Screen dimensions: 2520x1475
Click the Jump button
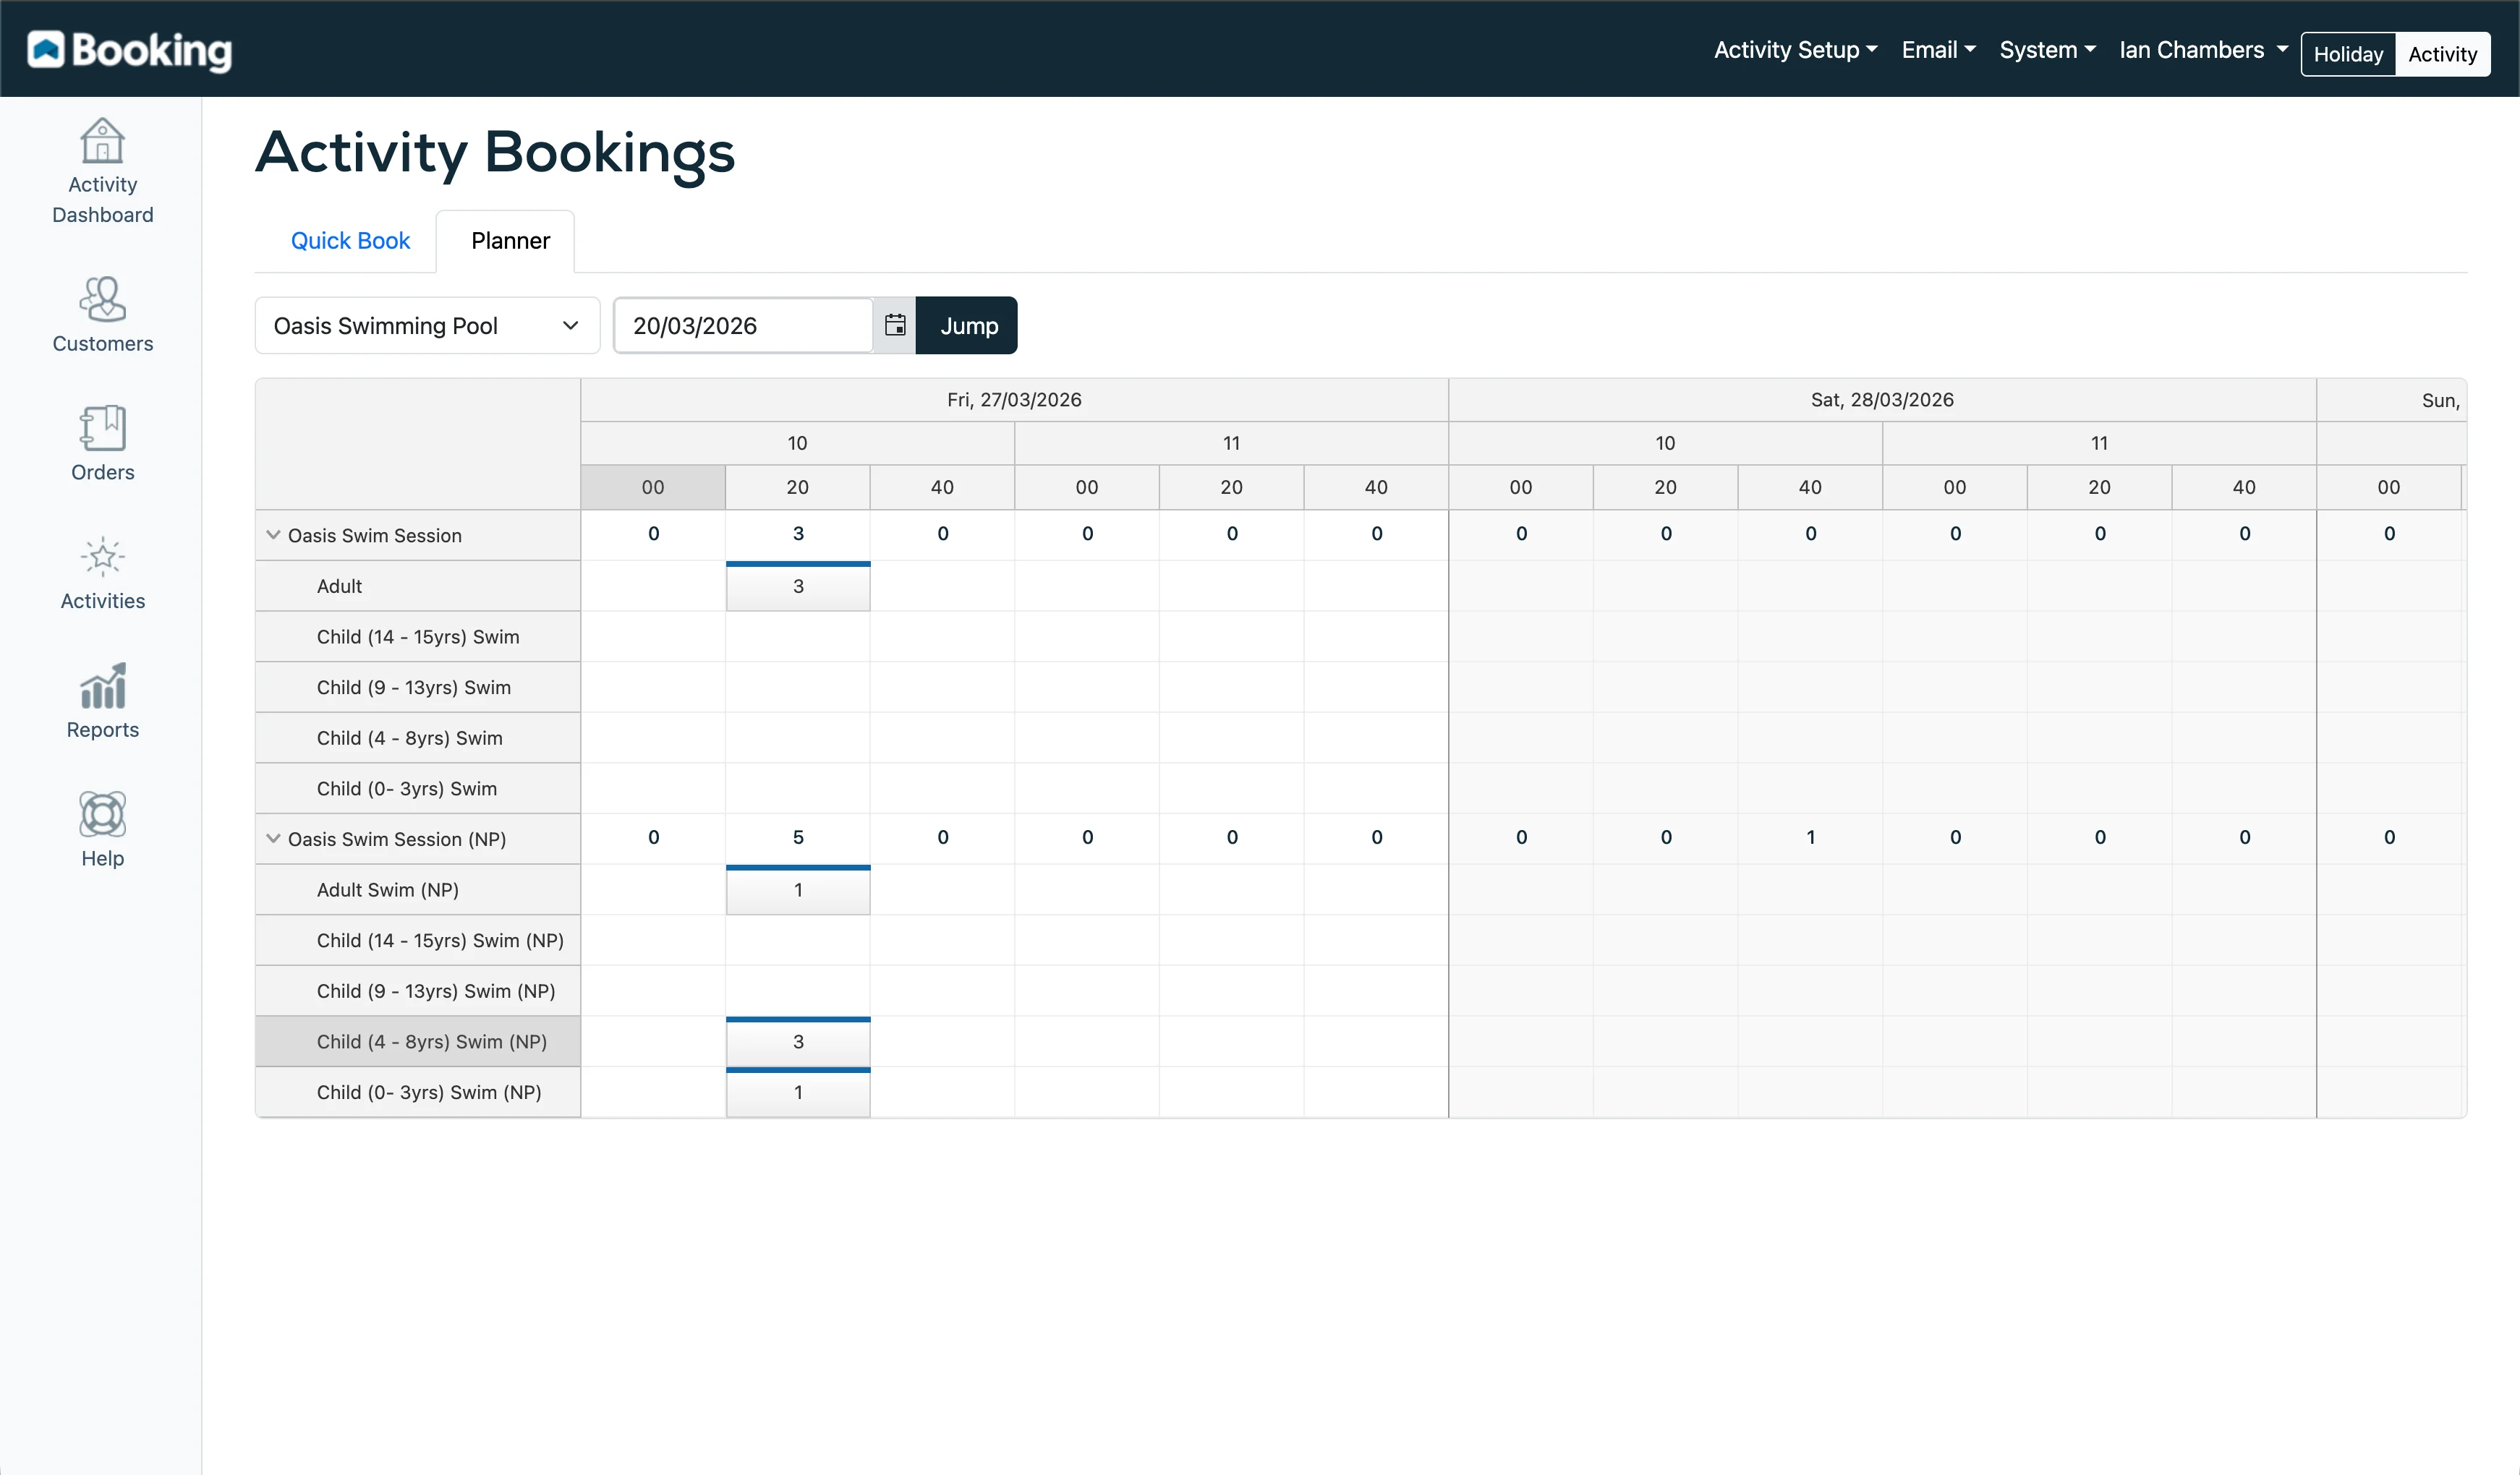pyautogui.click(x=967, y=326)
